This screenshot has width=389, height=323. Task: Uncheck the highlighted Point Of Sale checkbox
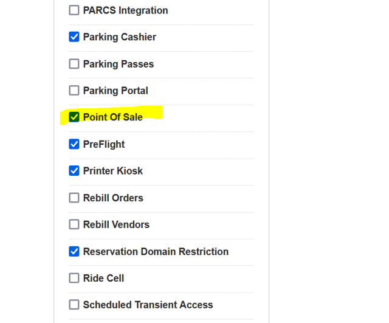click(74, 117)
